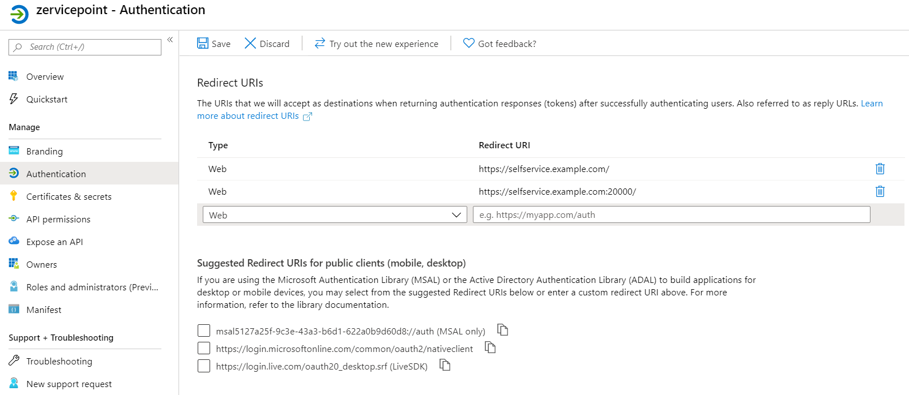Click trash icon for first redirect URI
The image size is (909, 395).
[x=880, y=169]
